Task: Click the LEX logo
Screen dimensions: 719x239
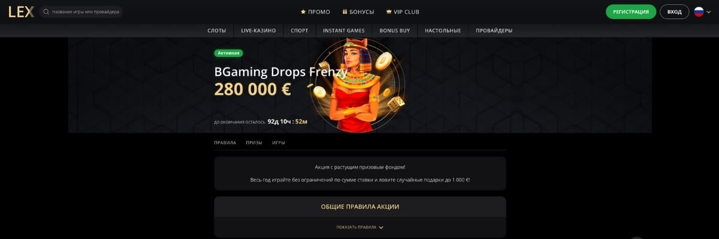Action: (x=21, y=11)
